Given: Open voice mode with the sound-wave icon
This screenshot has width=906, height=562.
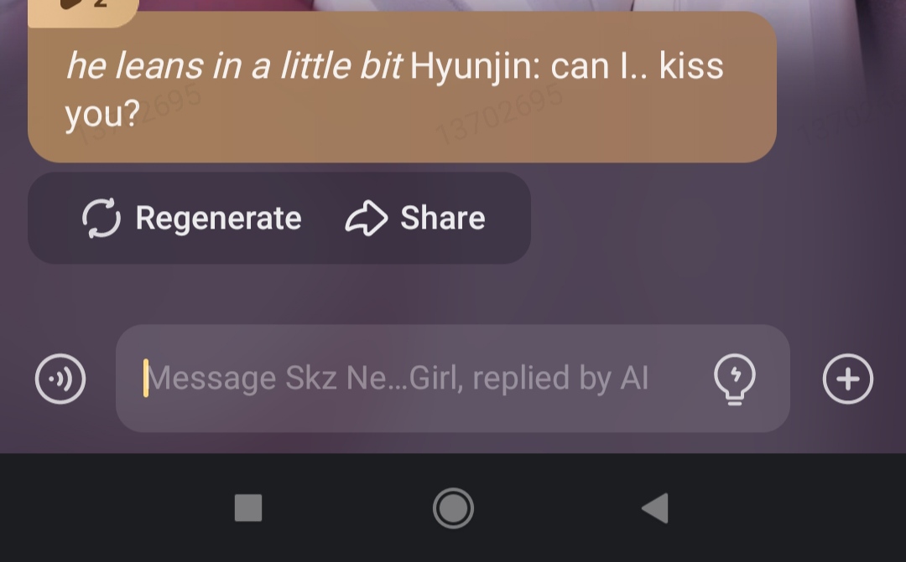Looking at the screenshot, I should coord(60,379).
